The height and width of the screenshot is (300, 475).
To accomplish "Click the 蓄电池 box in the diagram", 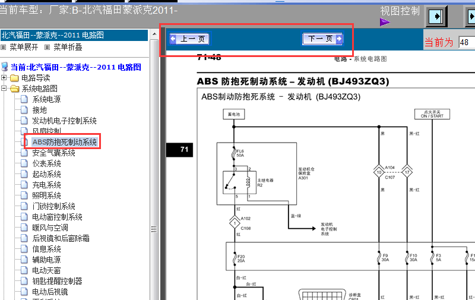I will tap(234, 114).
